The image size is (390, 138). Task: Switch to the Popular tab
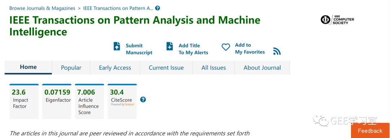[71, 68]
